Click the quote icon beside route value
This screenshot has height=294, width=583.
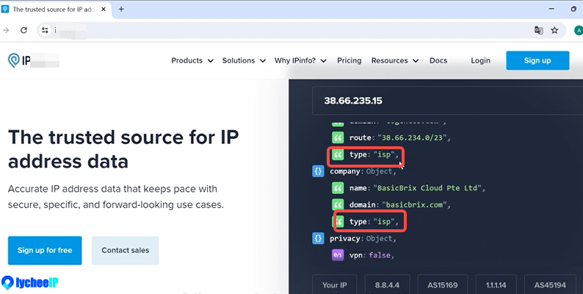(337, 137)
